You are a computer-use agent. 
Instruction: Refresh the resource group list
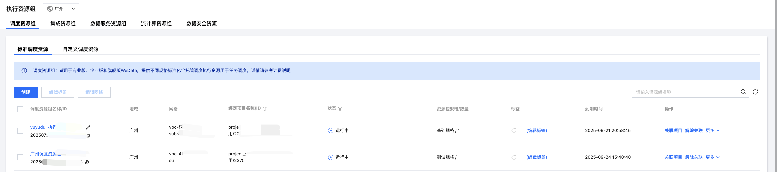[755, 92]
